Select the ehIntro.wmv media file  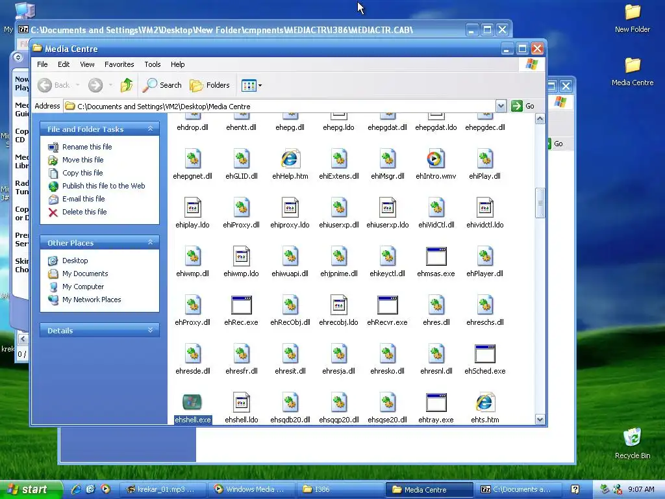coord(436,159)
